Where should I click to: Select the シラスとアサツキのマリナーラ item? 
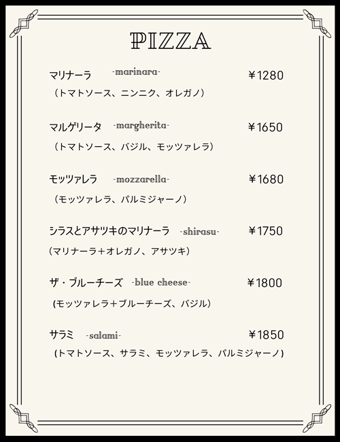pyautogui.click(x=109, y=231)
